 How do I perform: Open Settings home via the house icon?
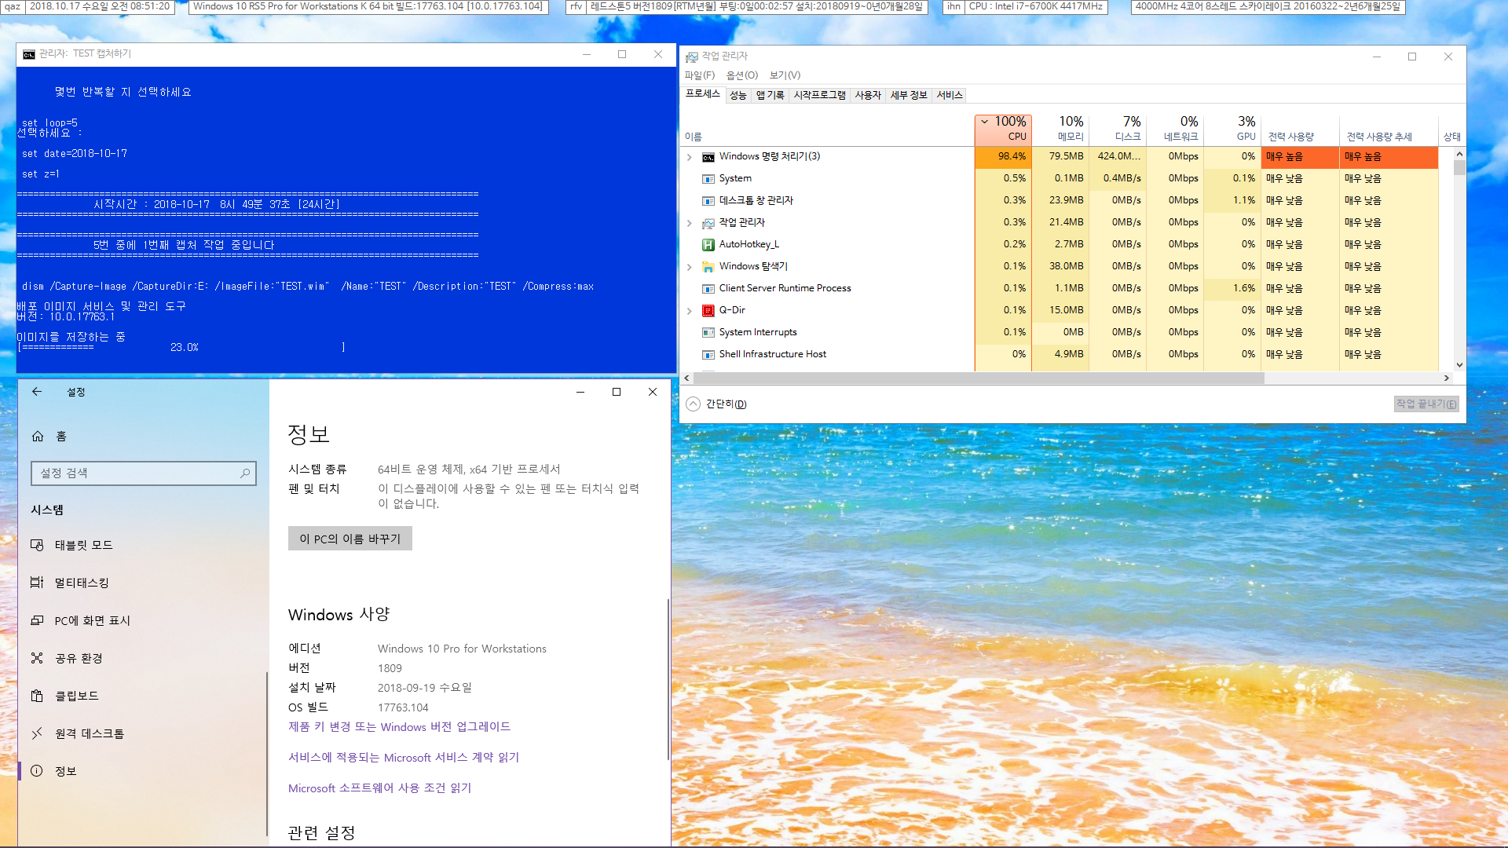(x=38, y=437)
